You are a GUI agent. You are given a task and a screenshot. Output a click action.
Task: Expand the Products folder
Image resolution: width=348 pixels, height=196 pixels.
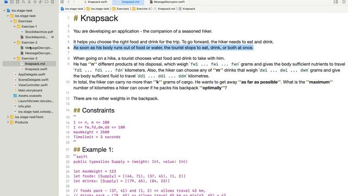click(x=8, y=122)
